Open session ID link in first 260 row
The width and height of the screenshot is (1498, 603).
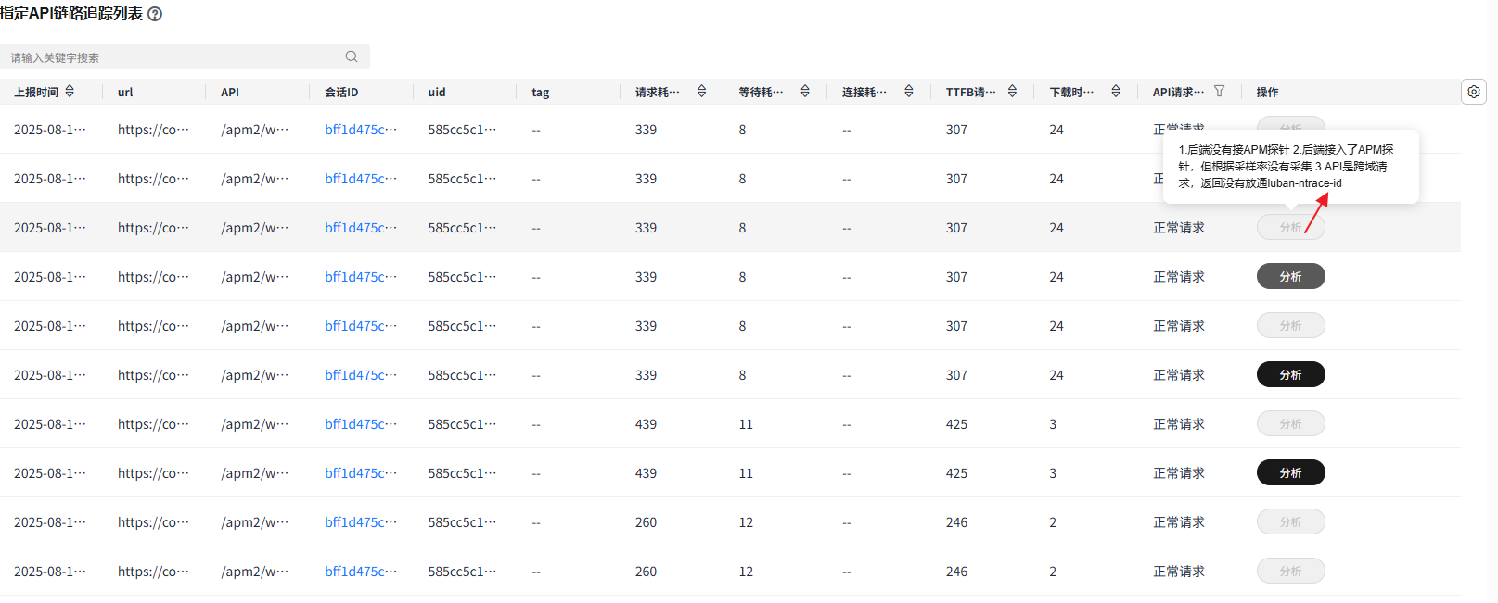(x=360, y=522)
